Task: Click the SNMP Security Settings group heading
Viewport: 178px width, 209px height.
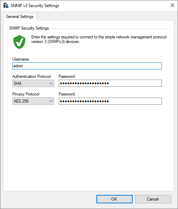Action: 29,28
